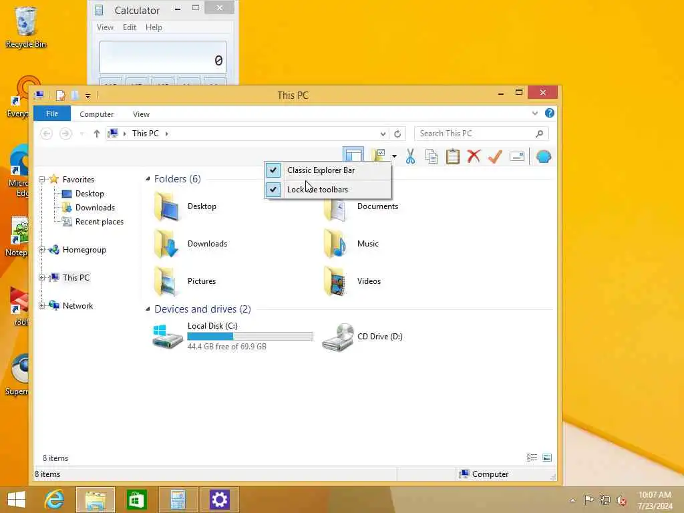
Task: Select the Music folder icon
Action: pos(335,244)
